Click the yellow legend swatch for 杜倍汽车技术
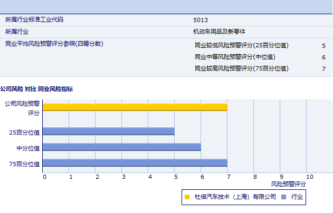 (187, 197)
